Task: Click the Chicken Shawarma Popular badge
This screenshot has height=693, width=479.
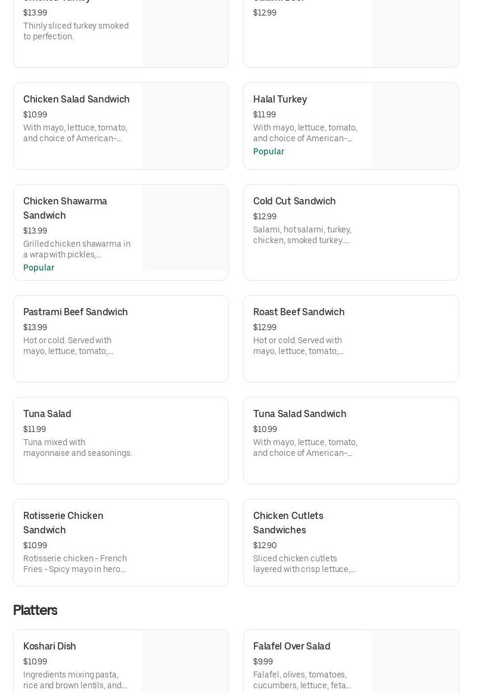Action: tap(39, 268)
